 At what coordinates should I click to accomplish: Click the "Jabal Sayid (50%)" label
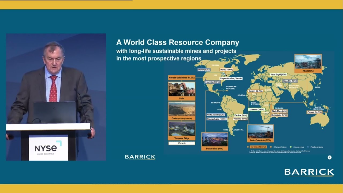point(278,75)
